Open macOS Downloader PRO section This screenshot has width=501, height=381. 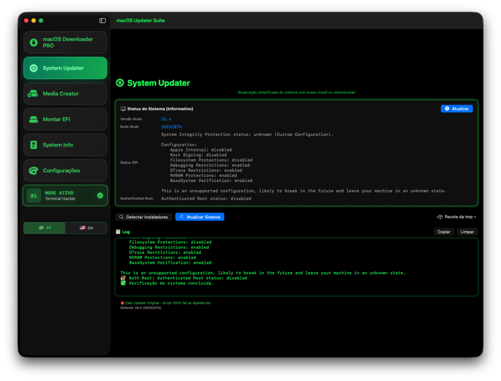(x=65, y=42)
